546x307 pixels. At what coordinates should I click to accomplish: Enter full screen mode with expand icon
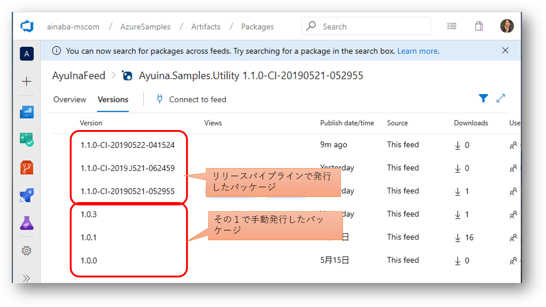pos(501,98)
